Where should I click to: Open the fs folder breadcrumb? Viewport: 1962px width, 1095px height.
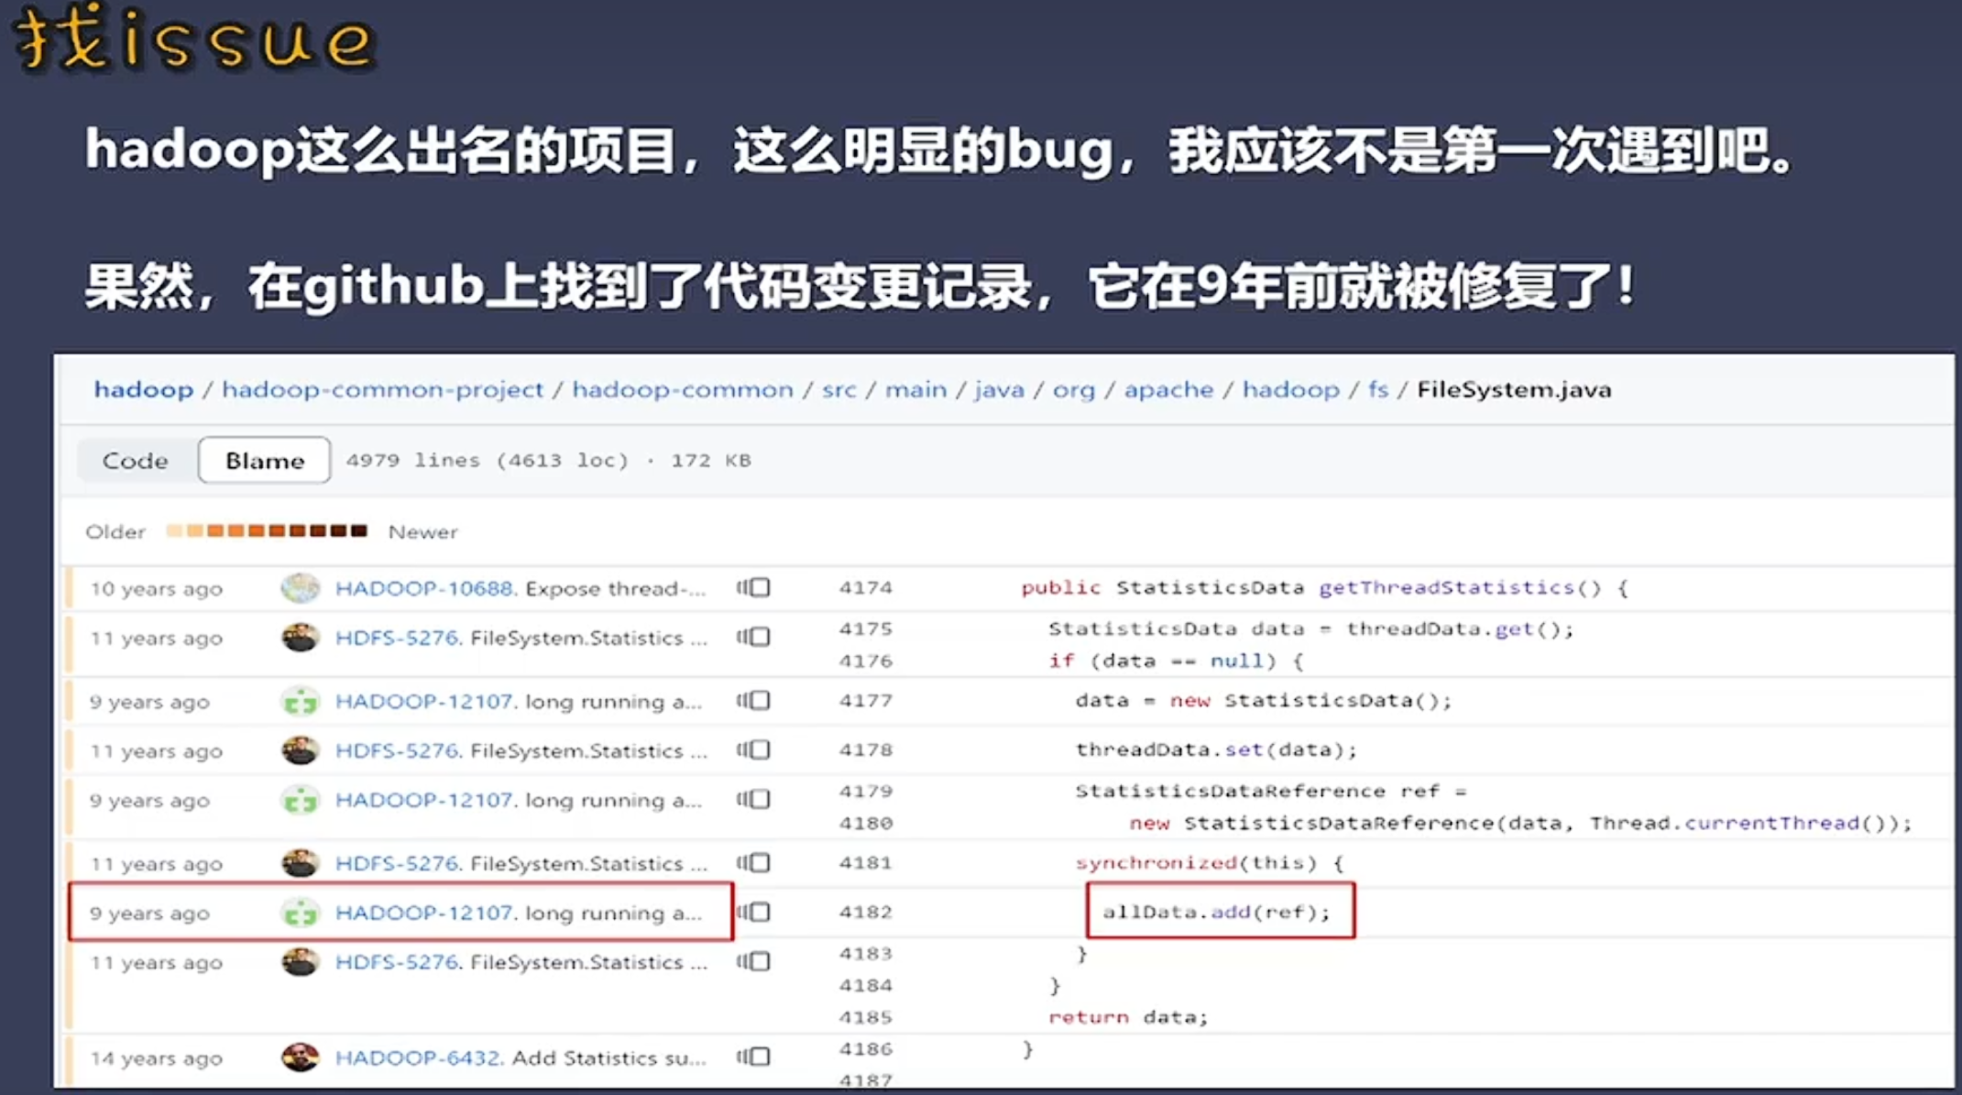tap(1377, 389)
